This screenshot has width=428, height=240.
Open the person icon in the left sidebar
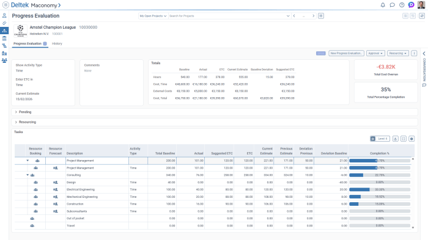point(4,16)
